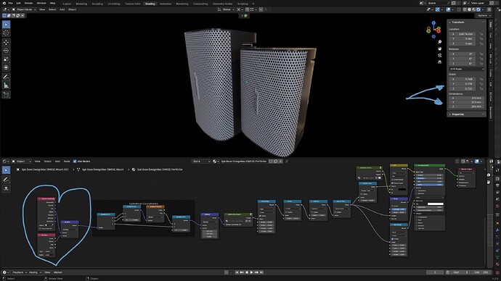
Task: Select the Move tool in the viewport toolbar
Action: tap(6, 42)
